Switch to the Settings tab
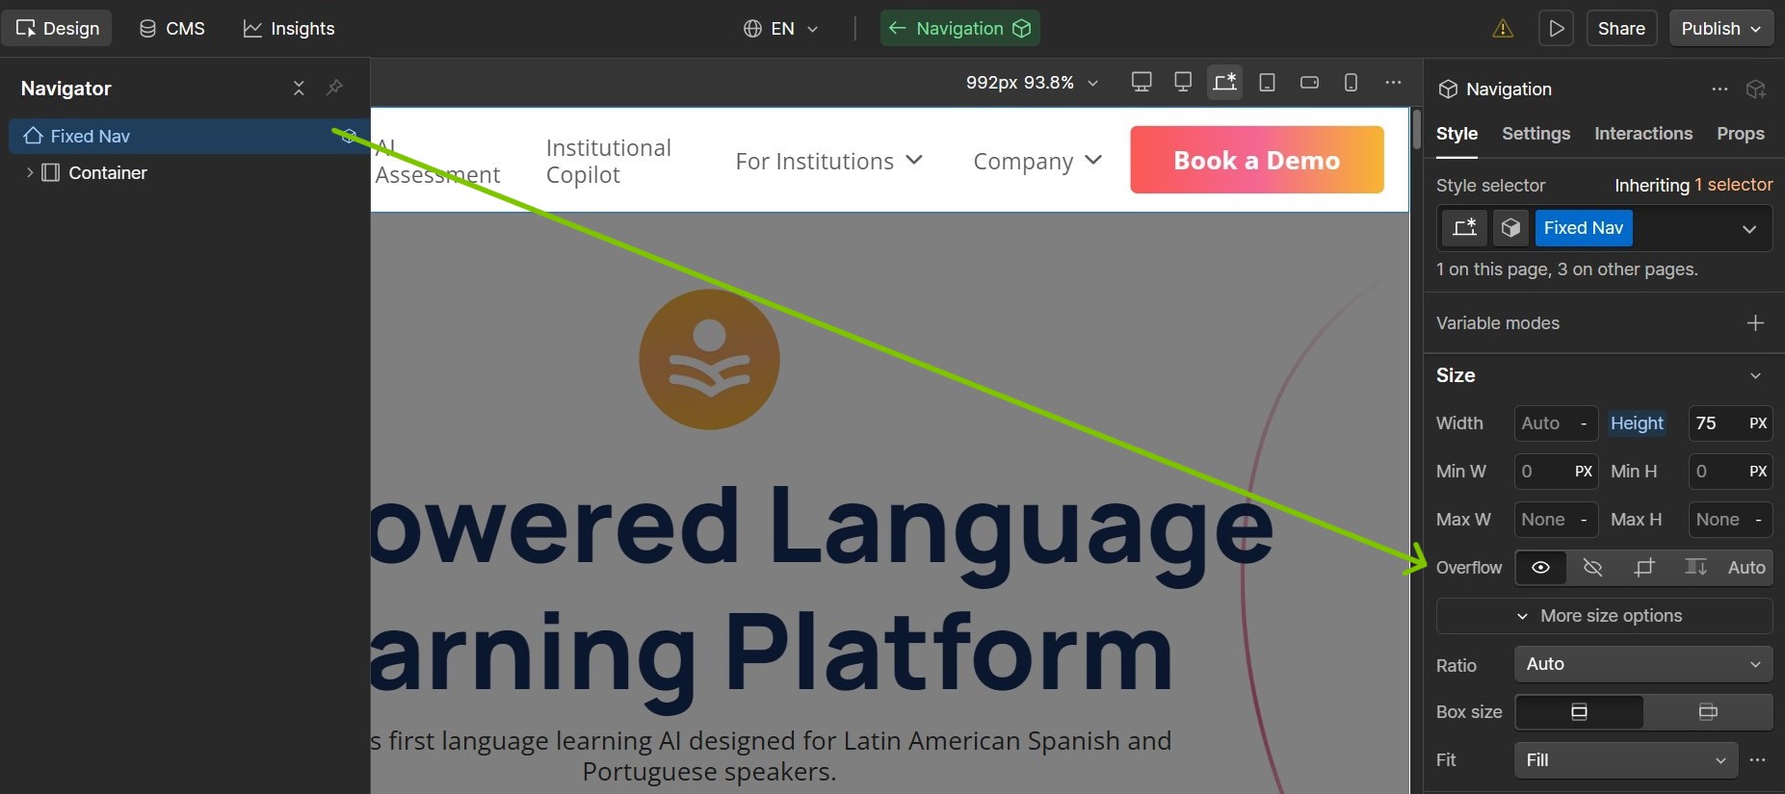The image size is (1785, 794). click(x=1536, y=134)
